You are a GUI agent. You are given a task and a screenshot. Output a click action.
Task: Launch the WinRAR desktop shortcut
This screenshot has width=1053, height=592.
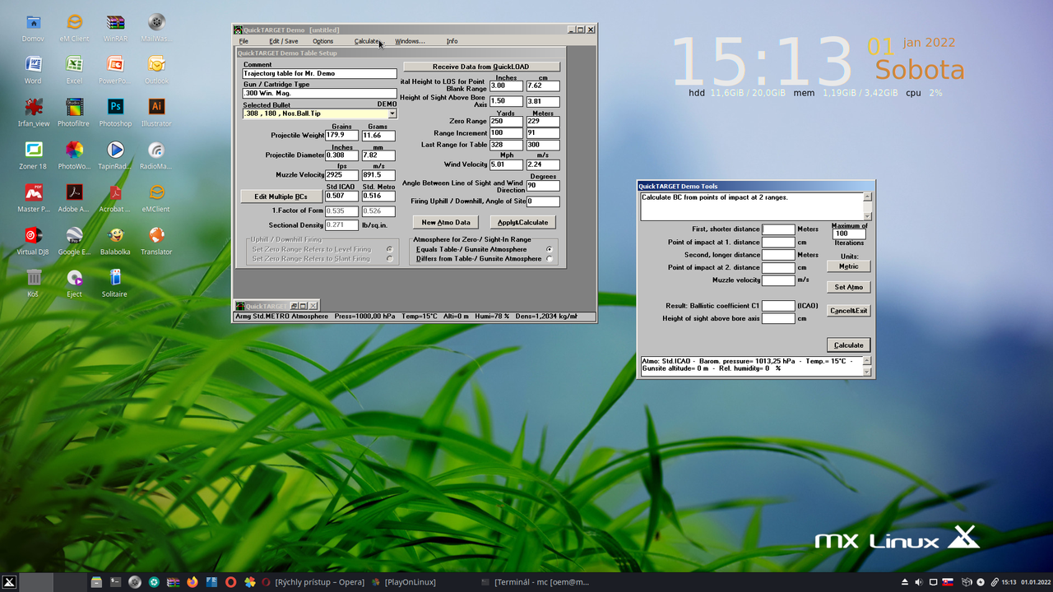[x=115, y=22]
